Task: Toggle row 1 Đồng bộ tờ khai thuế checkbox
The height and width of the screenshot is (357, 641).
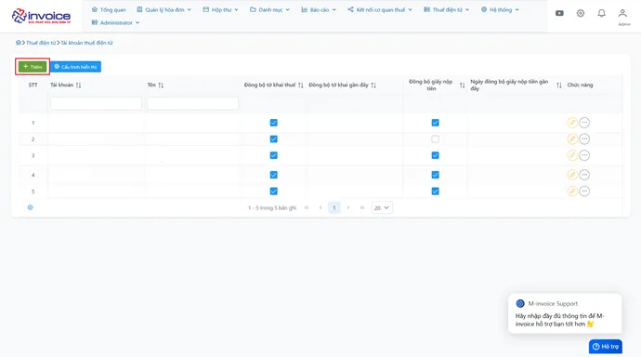Action: click(x=273, y=123)
